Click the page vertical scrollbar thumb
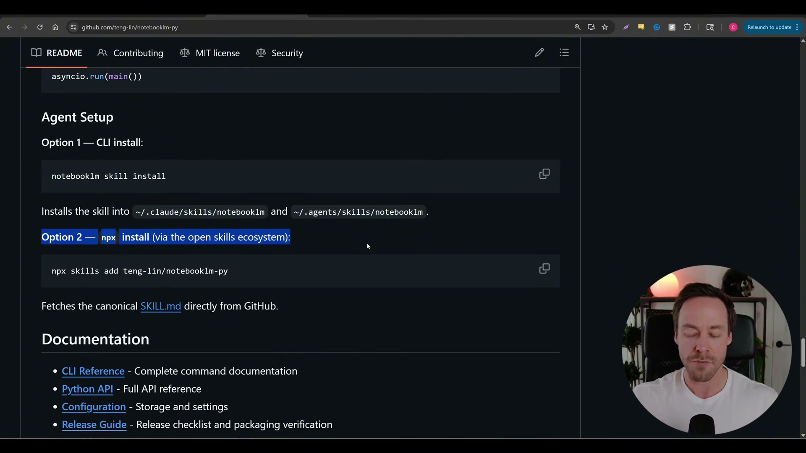The image size is (806, 453). click(803, 353)
